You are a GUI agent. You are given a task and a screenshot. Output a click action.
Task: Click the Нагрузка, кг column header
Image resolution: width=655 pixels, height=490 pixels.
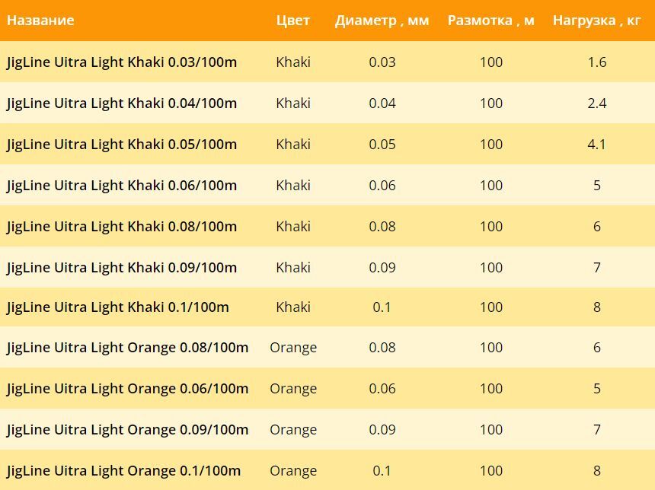point(596,20)
